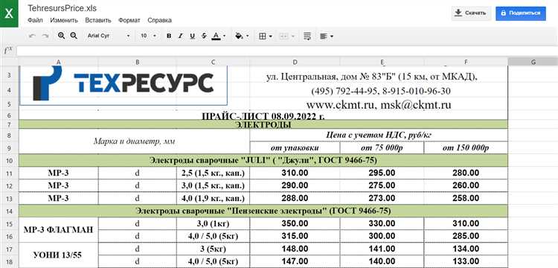Open the borders dropdown arrow
The image size is (558, 268).
tap(271, 36)
